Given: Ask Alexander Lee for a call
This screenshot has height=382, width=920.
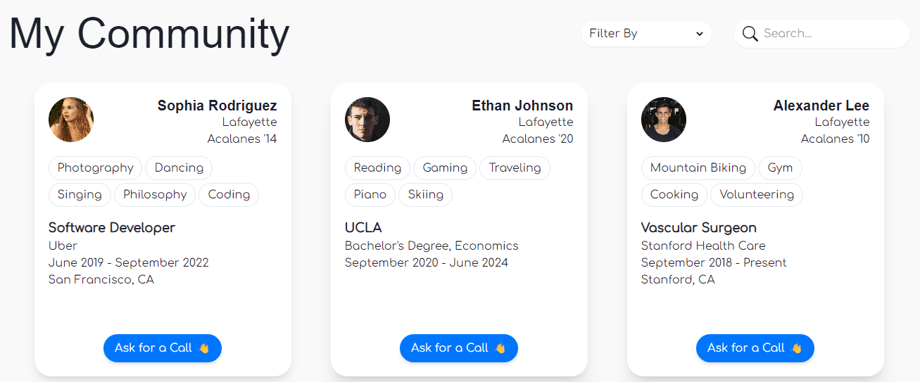Looking at the screenshot, I should tap(755, 348).
